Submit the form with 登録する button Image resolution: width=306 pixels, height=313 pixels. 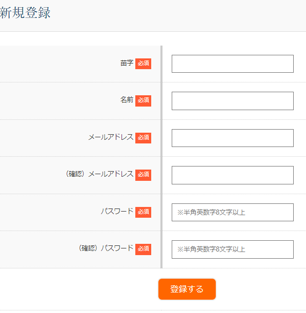(187, 289)
